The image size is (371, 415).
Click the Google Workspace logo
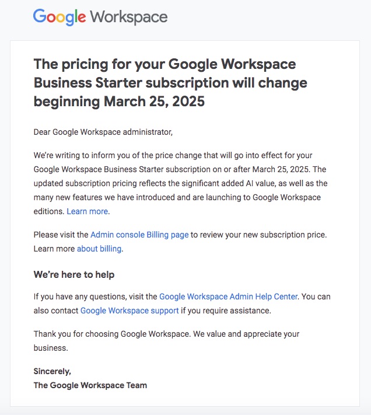(x=100, y=17)
